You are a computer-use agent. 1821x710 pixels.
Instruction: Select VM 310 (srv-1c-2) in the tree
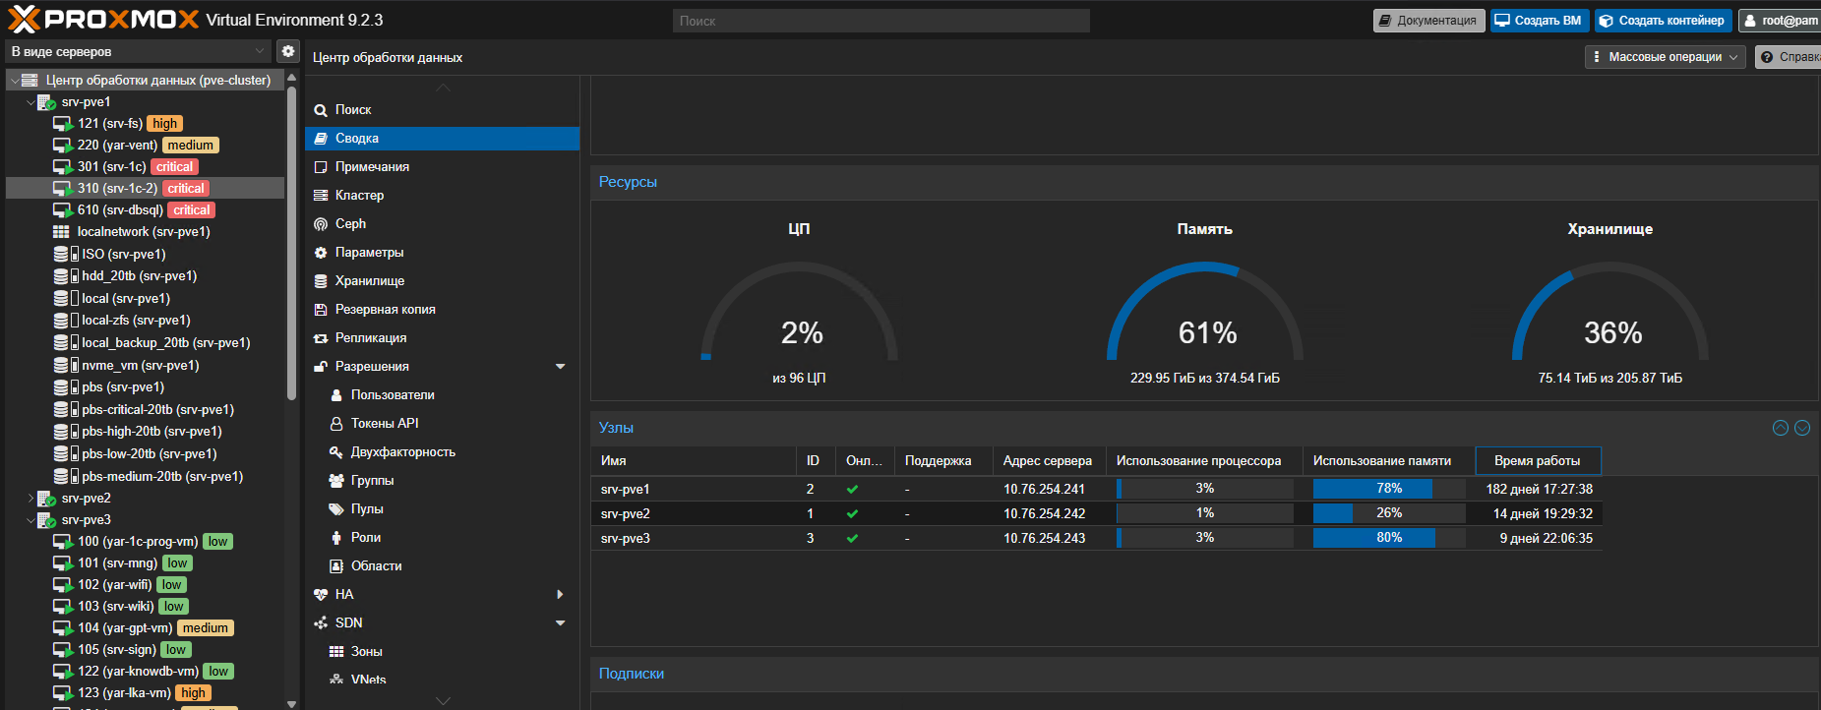click(x=145, y=189)
